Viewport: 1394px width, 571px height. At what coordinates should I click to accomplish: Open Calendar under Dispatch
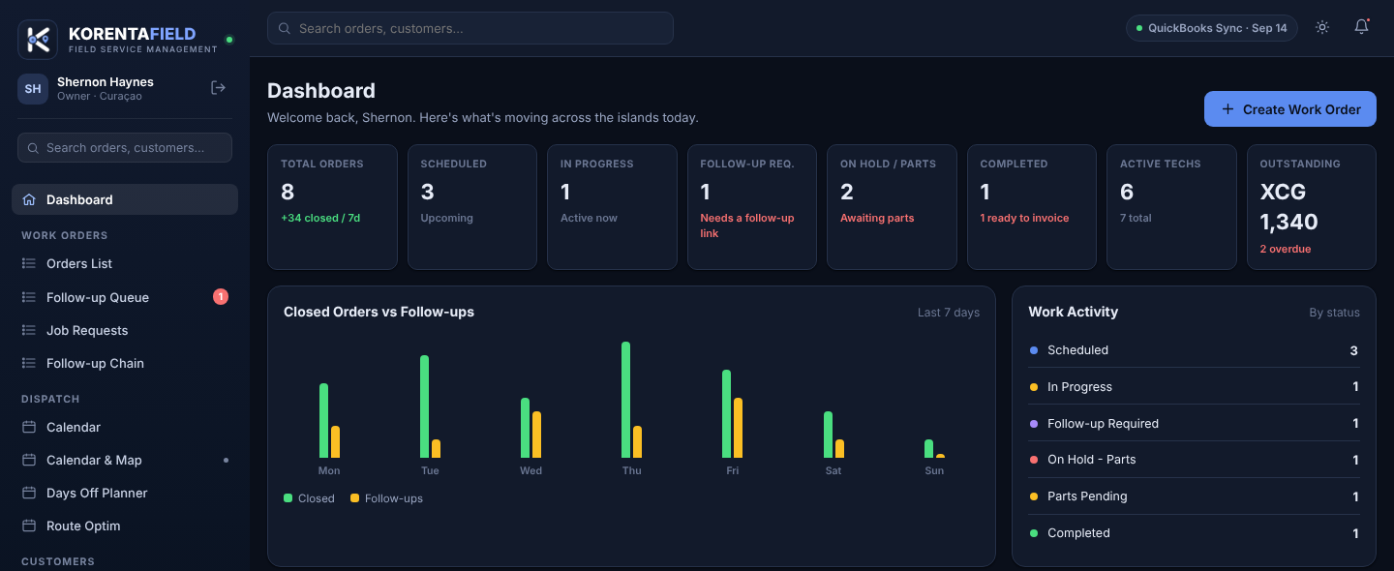(125, 427)
